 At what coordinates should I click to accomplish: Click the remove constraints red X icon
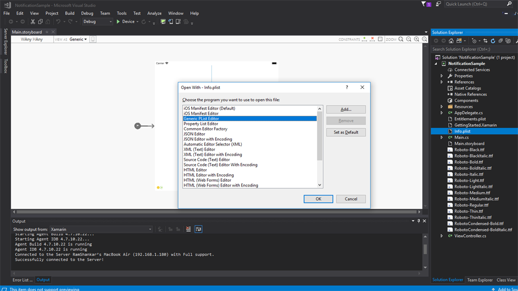tap(372, 39)
